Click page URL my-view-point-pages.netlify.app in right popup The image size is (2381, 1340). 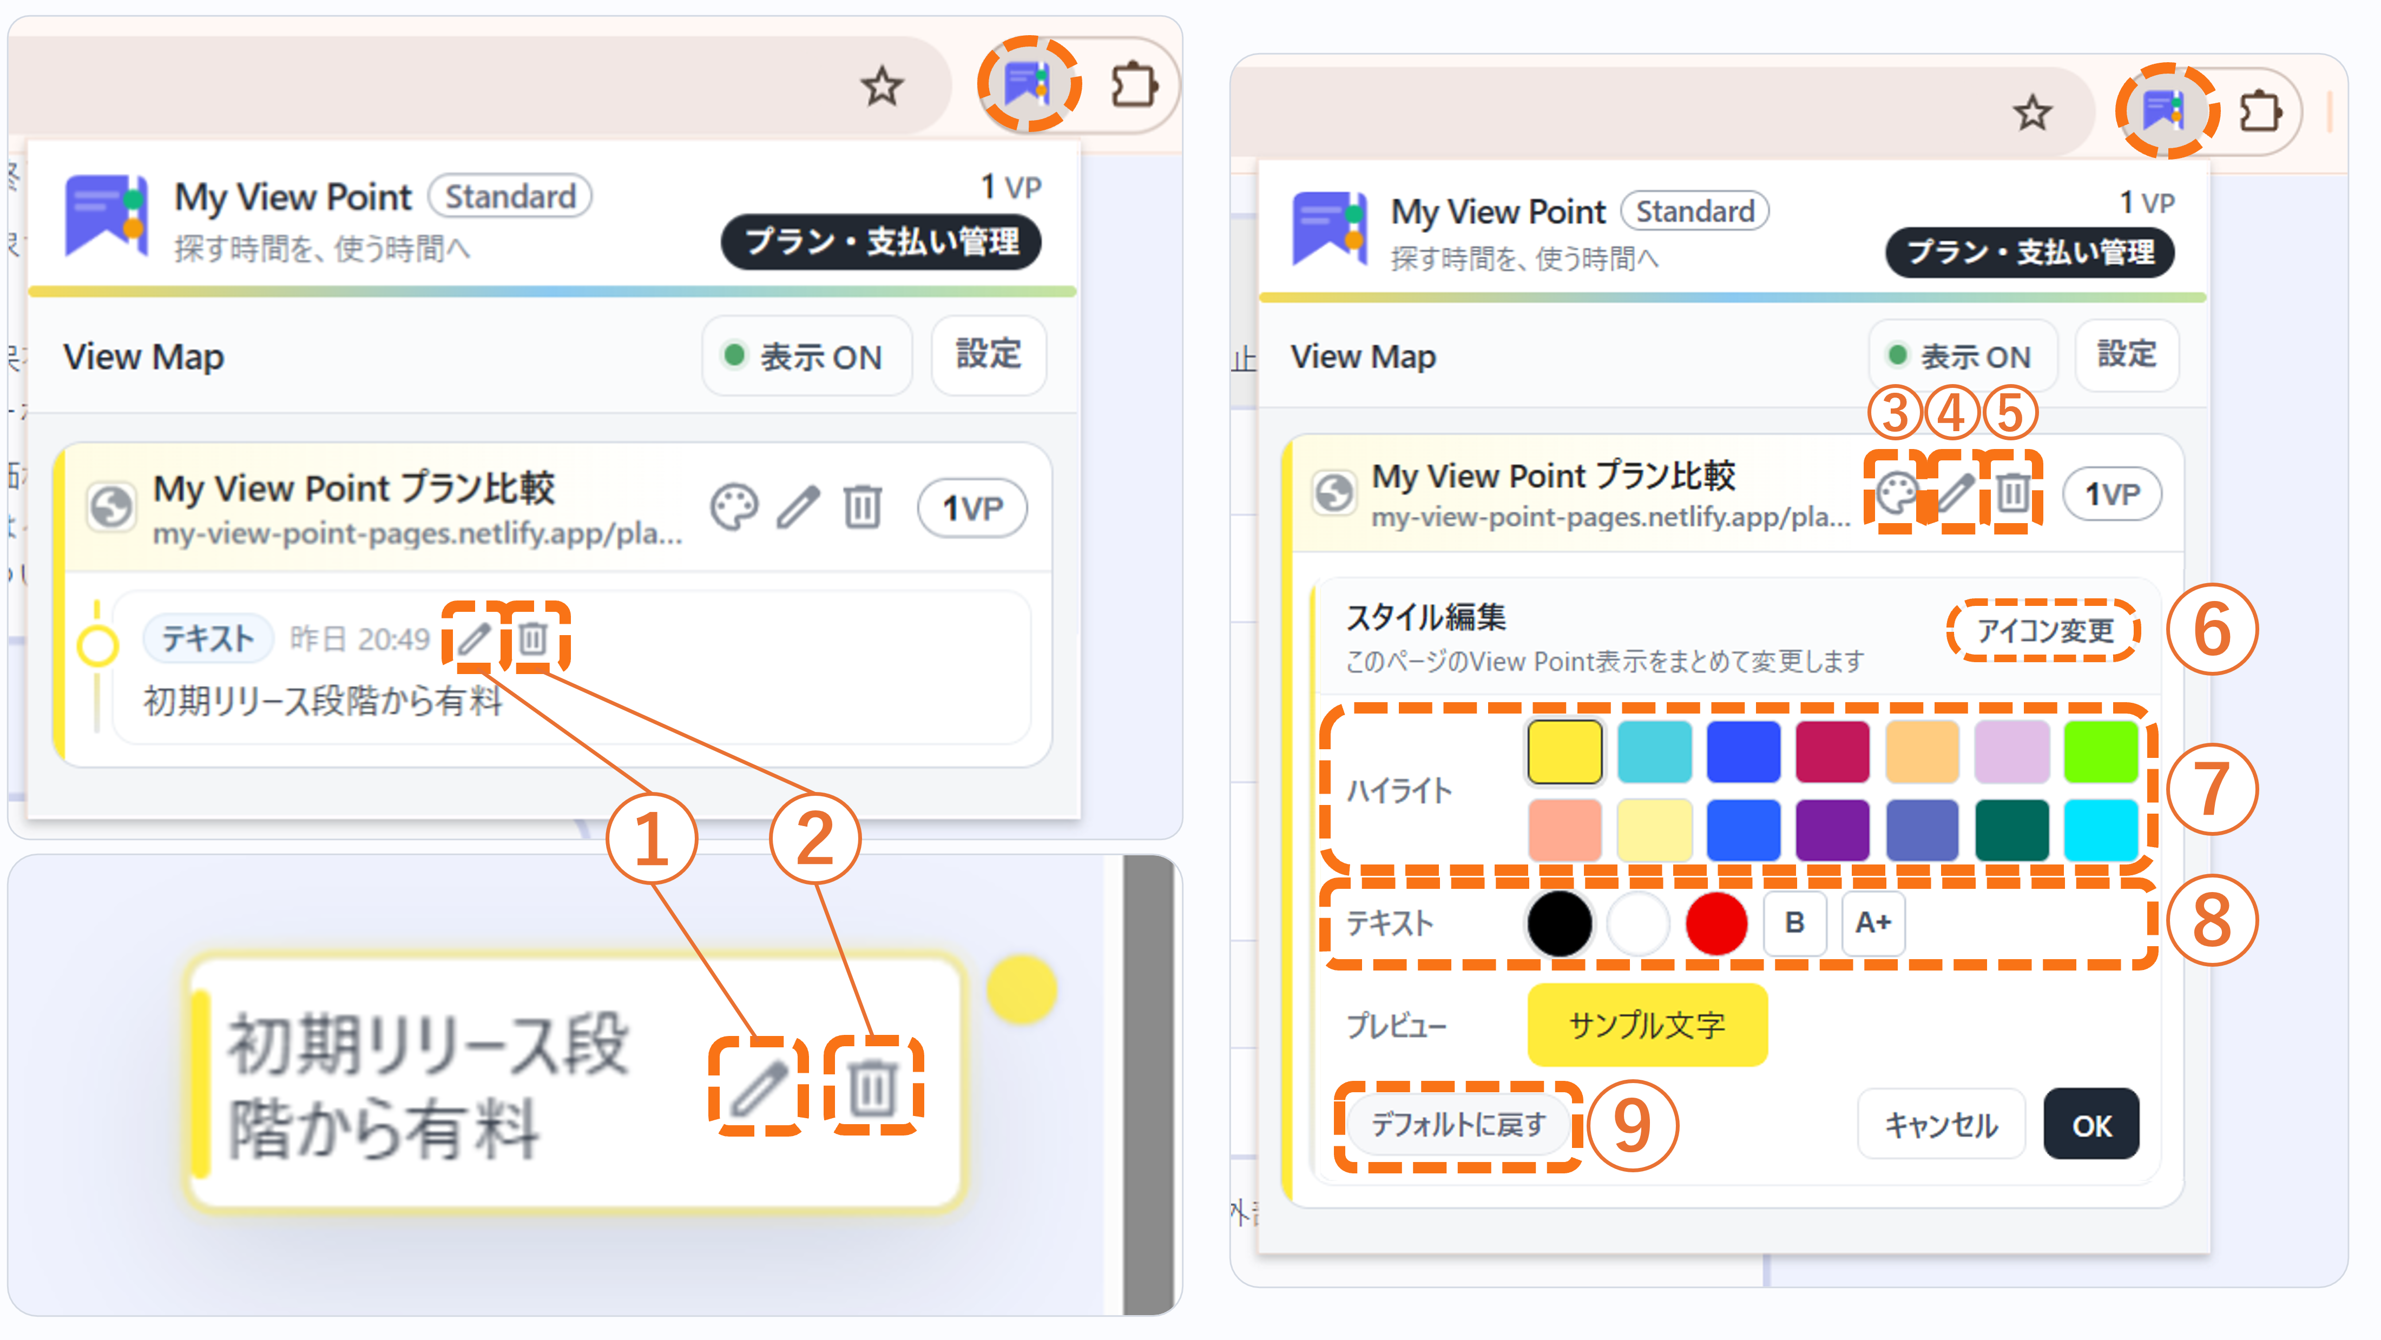coord(1610,517)
